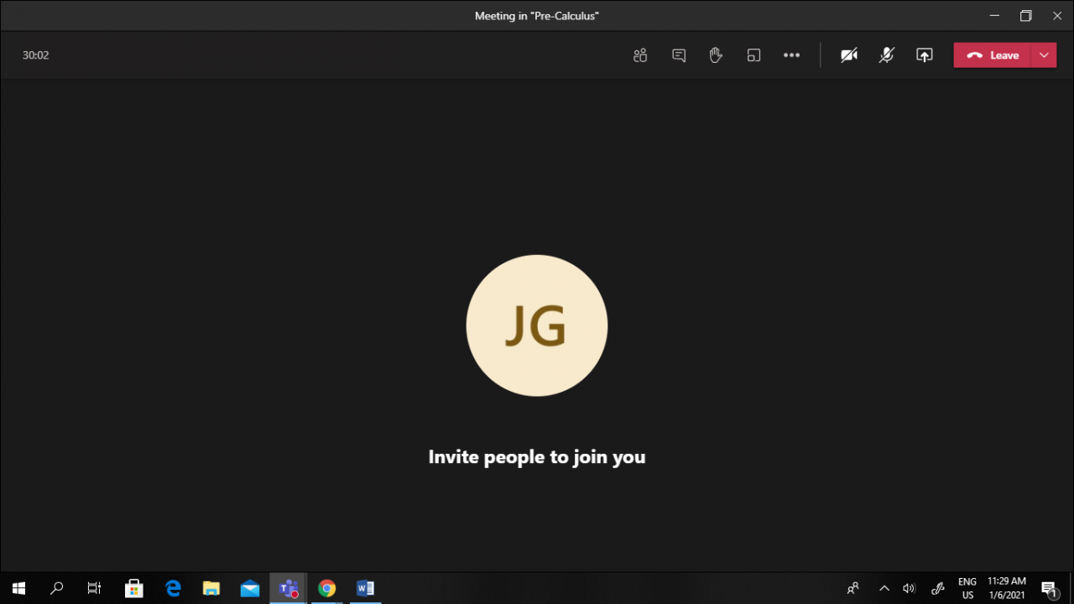Unmute the microphone

(x=886, y=55)
